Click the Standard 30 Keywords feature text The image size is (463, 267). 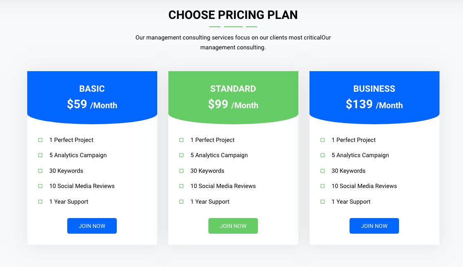click(207, 171)
